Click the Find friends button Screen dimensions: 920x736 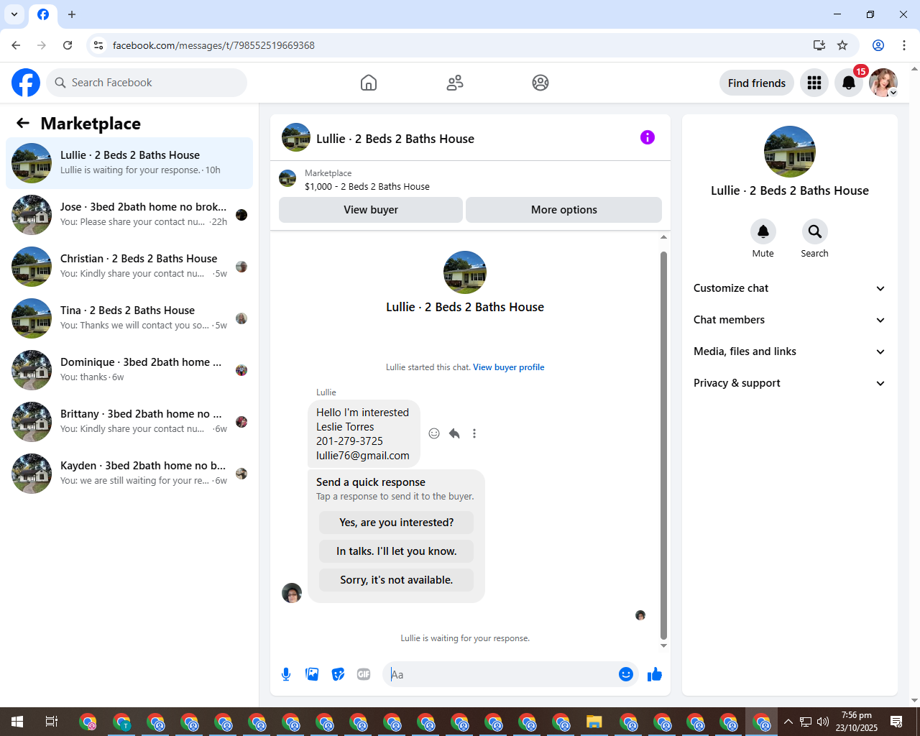[x=757, y=83]
